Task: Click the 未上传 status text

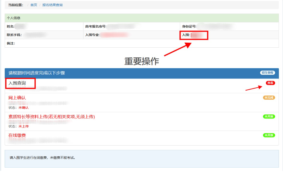Action: [x=24, y=126]
